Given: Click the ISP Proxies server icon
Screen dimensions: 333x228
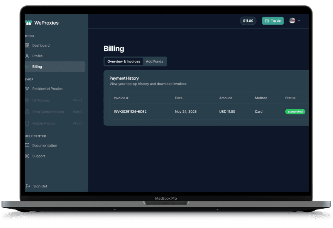Looking at the screenshot, I should pyautogui.click(x=27, y=100).
